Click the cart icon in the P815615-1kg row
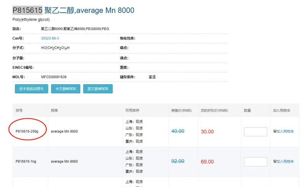 point(275,162)
